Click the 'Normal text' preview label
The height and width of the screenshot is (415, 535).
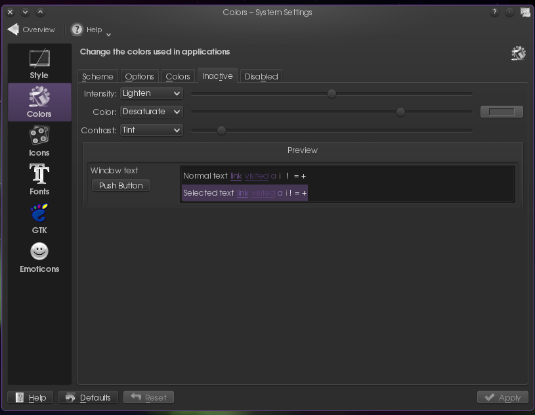[205, 176]
